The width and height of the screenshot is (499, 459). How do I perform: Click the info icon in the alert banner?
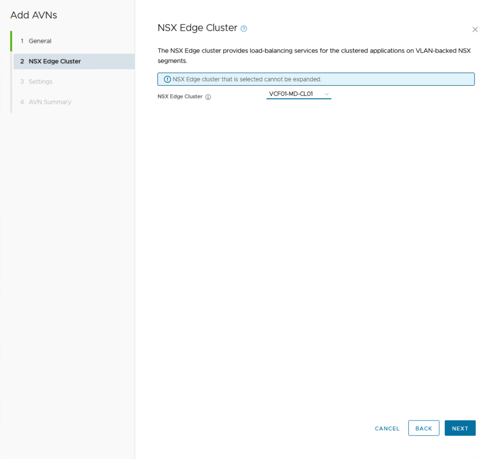point(168,79)
